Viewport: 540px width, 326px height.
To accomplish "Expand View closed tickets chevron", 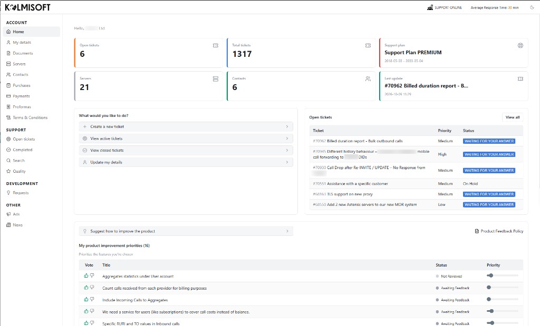I will click(x=287, y=150).
